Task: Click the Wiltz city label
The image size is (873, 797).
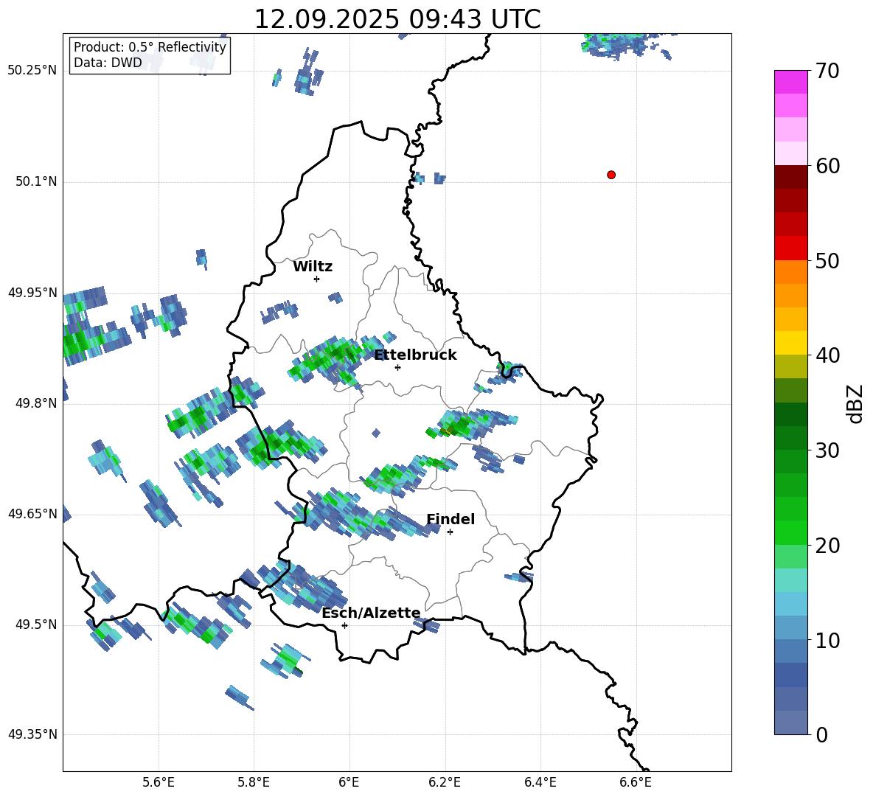Action: (x=313, y=267)
